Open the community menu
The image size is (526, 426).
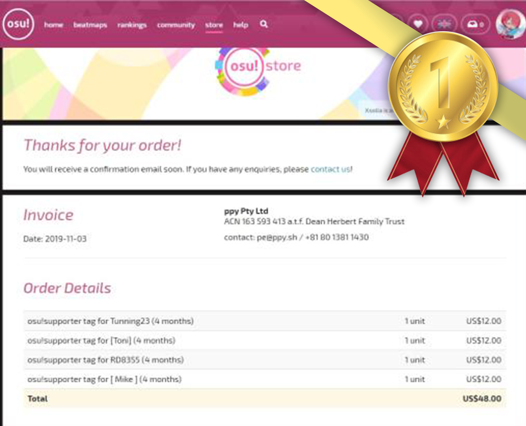pyautogui.click(x=176, y=25)
